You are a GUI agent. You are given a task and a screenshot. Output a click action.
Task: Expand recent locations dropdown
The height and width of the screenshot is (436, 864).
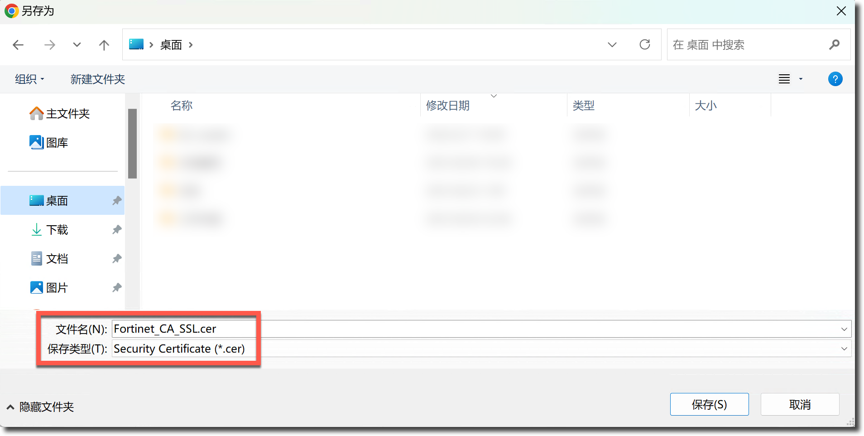coord(77,45)
